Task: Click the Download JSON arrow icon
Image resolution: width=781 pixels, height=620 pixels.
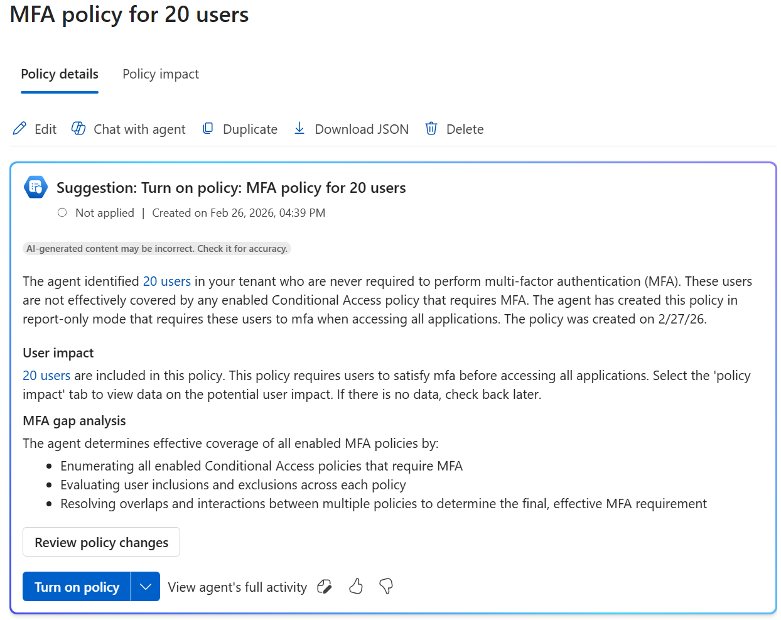Action: click(299, 129)
